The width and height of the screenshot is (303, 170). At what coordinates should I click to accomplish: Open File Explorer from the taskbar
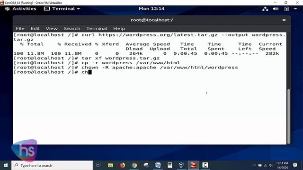click(110, 165)
